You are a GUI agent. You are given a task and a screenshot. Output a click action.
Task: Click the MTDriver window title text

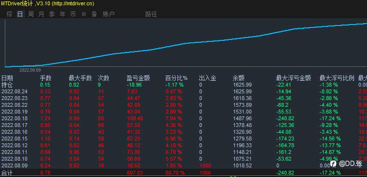tap(48, 4)
